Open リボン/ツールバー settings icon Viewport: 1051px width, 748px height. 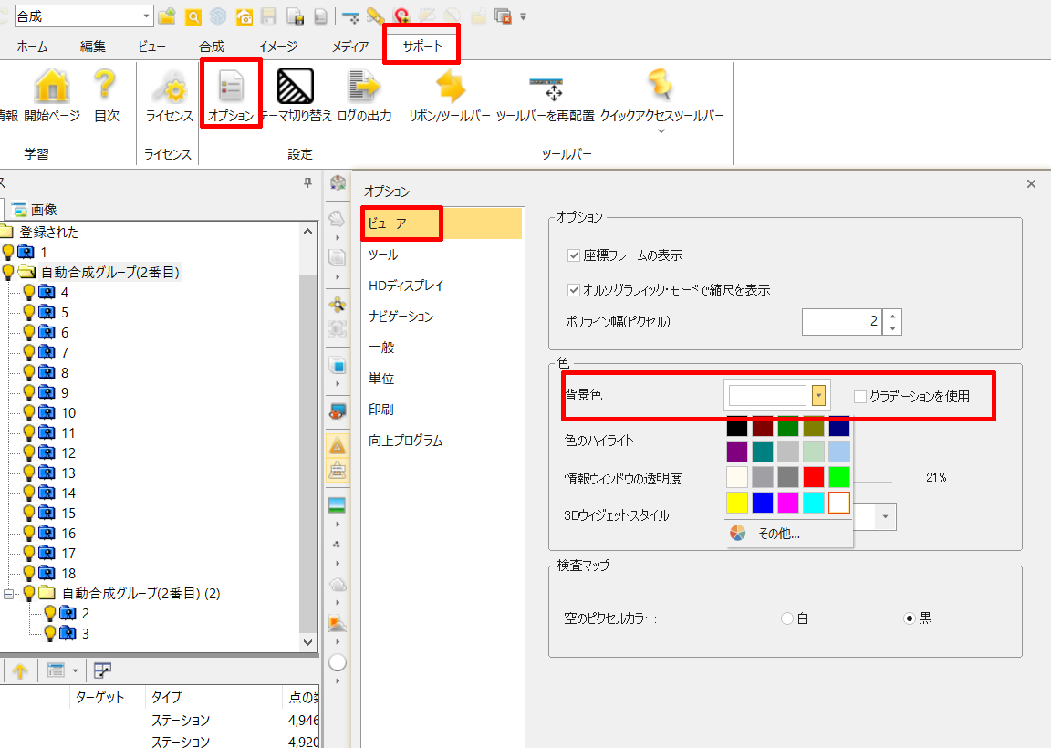tap(450, 88)
